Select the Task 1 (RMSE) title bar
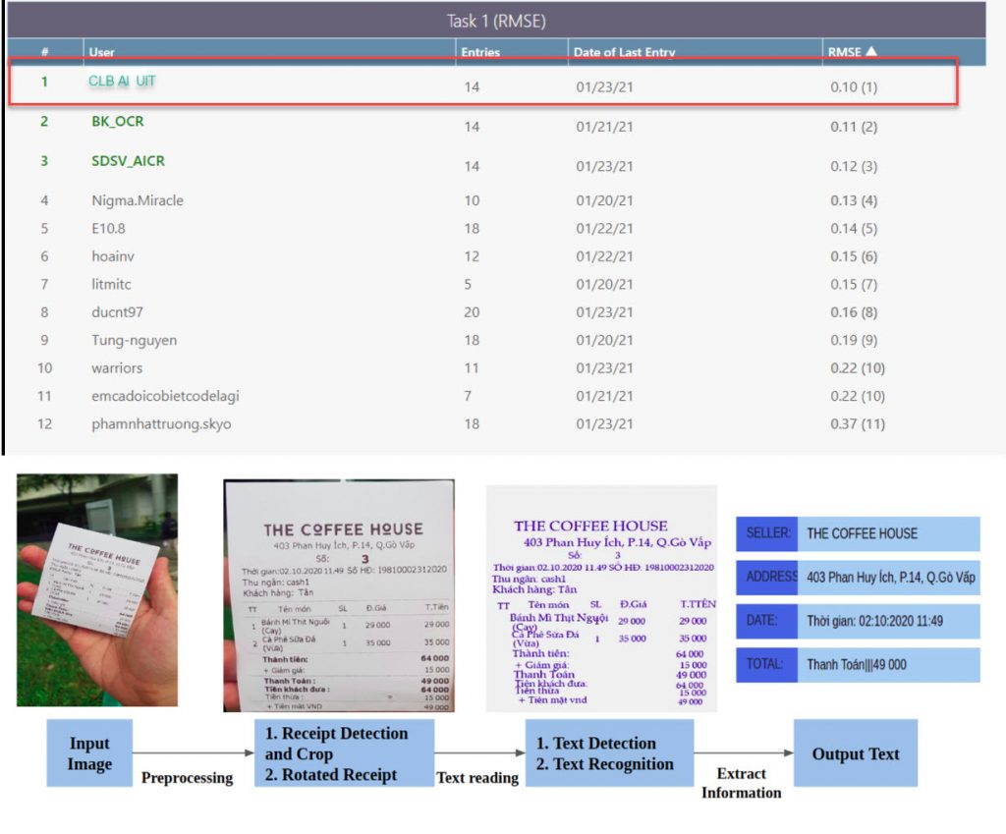Screen dimensions: 1006x834 (496, 20)
